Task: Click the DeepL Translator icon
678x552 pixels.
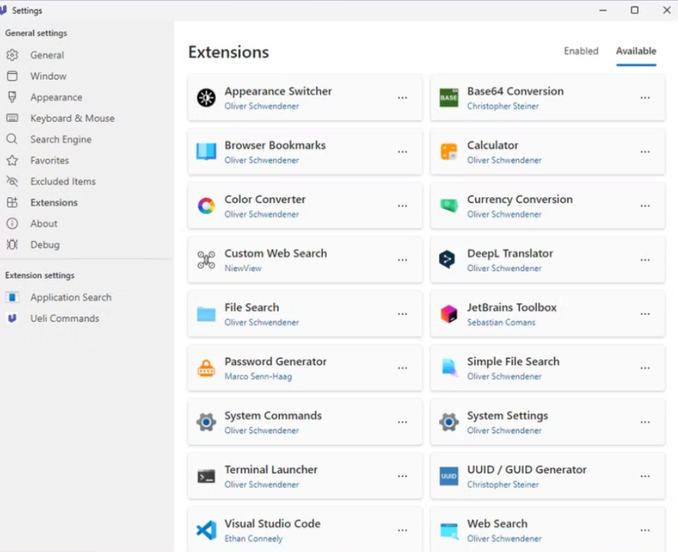Action: click(448, 260)
